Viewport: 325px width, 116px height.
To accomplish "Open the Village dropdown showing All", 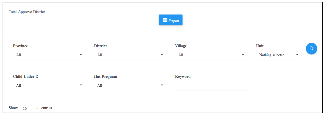I will coord(211,55).
